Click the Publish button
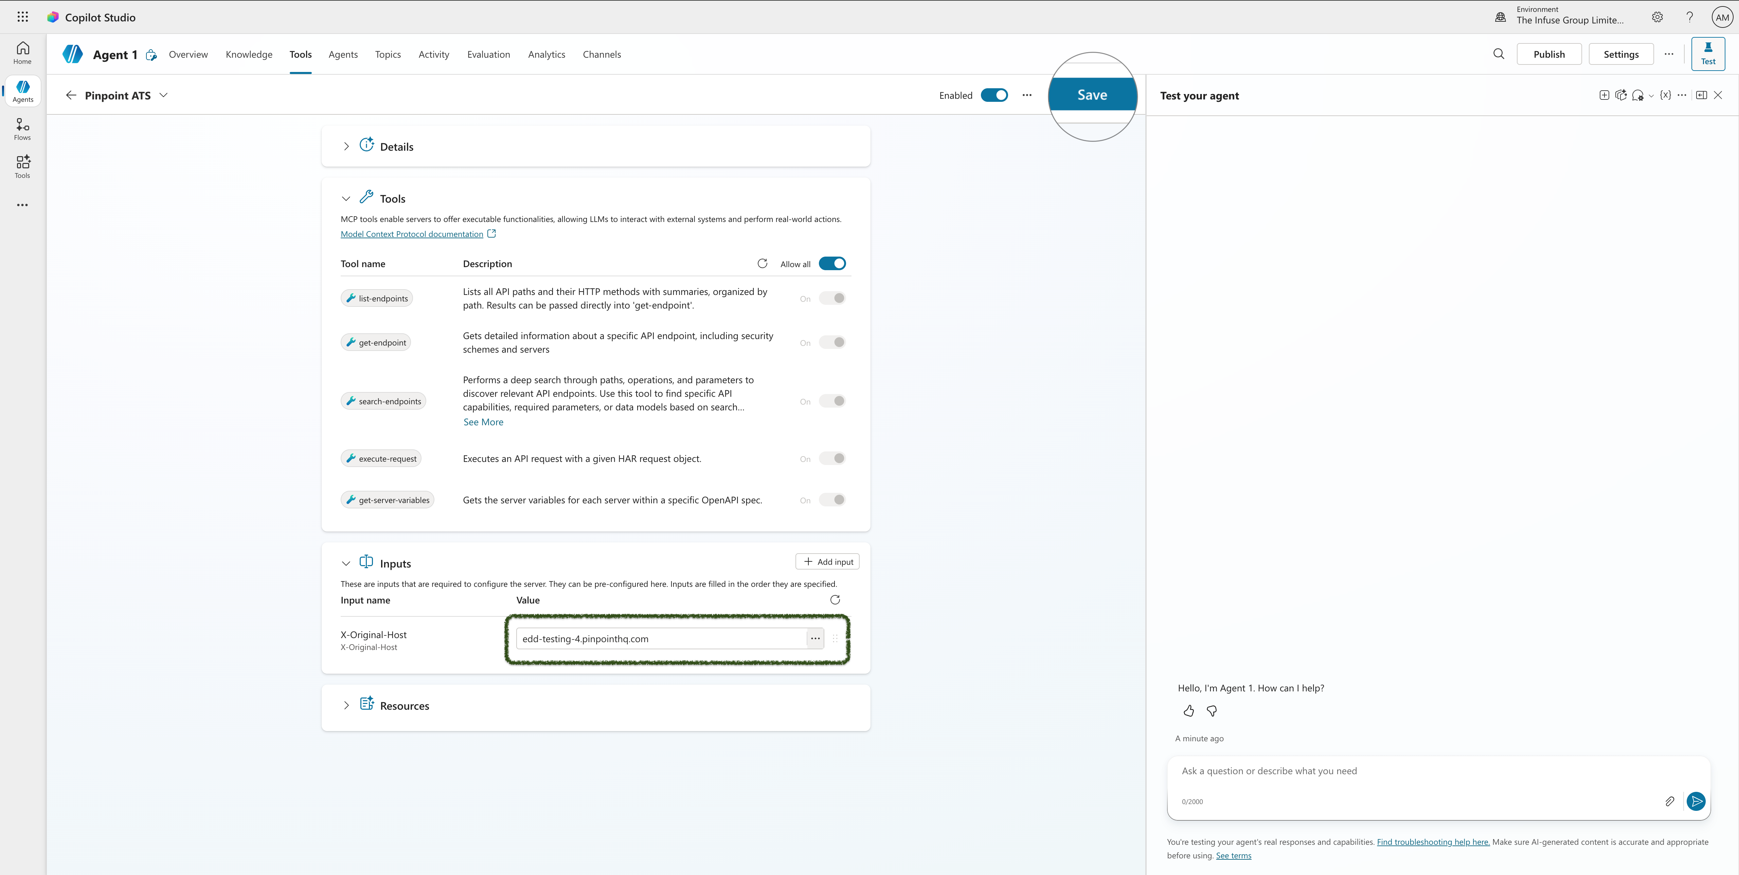 pos(1549,54)
